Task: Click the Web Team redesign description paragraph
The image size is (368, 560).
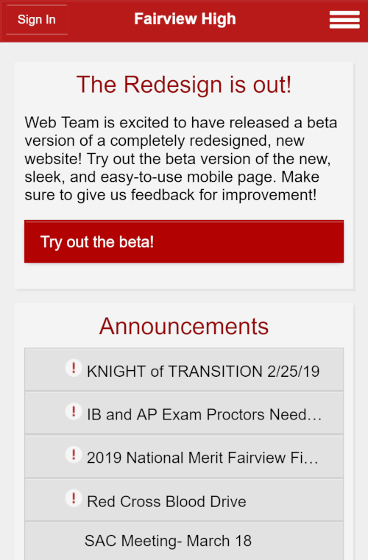Action: pyautogui.click(x=181, y=158)
